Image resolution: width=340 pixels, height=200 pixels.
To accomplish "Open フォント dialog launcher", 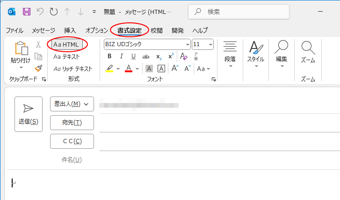I will 214,79.
